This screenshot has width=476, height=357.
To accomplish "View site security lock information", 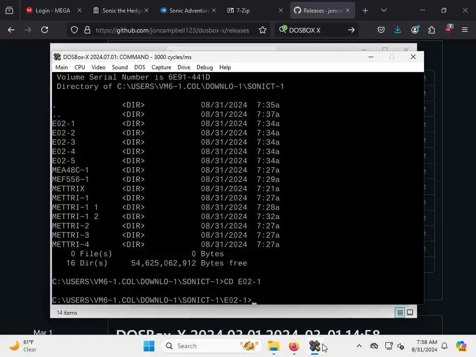I will 87,30.
